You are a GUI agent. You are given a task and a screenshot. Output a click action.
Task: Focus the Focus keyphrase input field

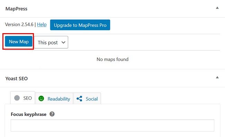pyautogui.click(x=112, y=125)
